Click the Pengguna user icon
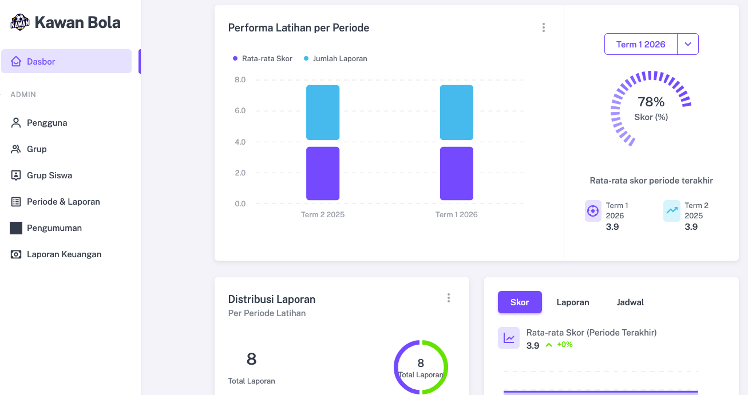The width and height of the screenshot is (748, 395). [16, 123]
